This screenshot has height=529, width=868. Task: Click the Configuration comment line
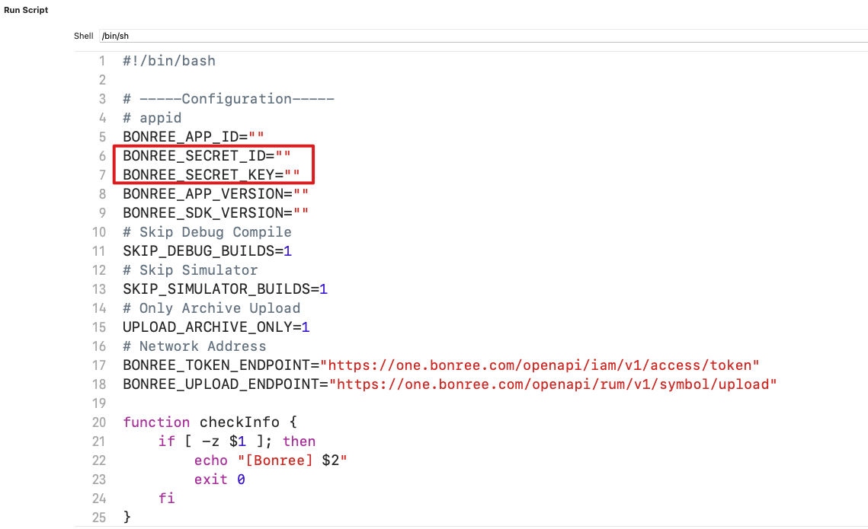point(229,99)
